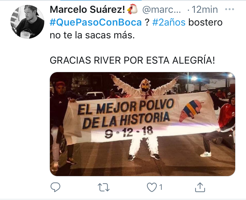246x200 pixels.
Task: Click the Marcelo Suárez! display name
Action: click(x=87, y=10)
